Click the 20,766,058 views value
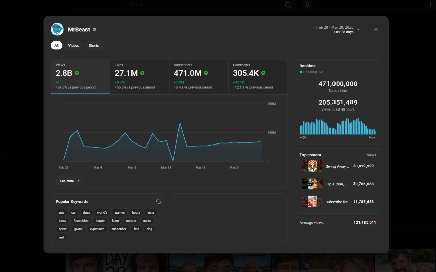The image size is (436, 272). click(x=363, y=184)
